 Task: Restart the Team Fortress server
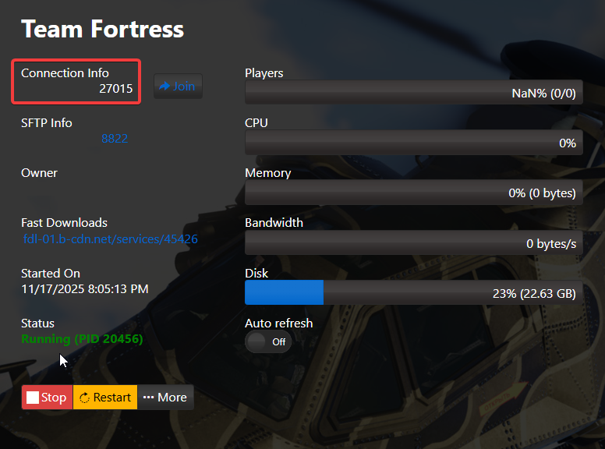click(x=105, y=398)
